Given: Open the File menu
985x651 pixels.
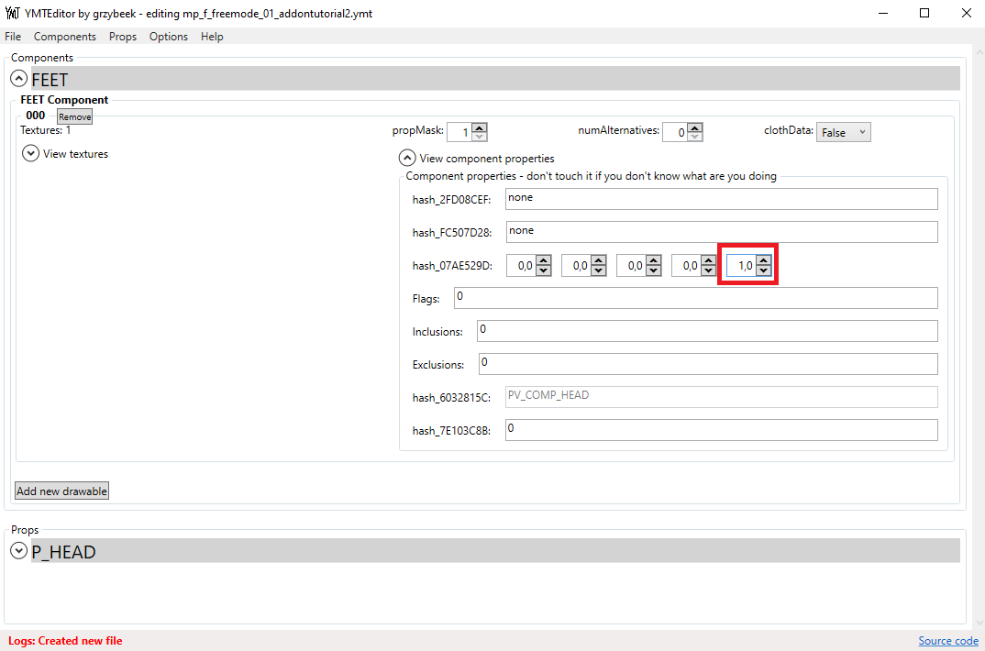Looking at the screenshot, I should coord(13,37).
